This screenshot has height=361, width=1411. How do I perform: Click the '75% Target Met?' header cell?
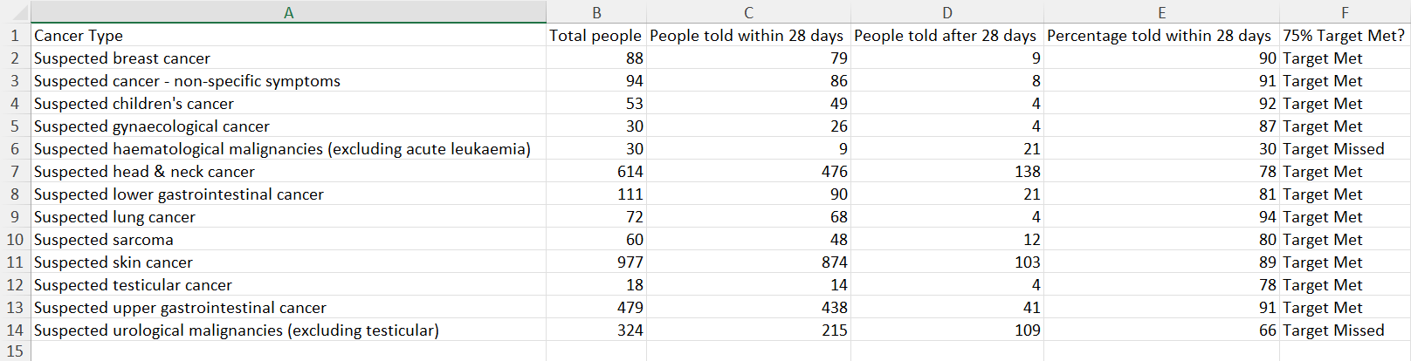[1344, 36]
